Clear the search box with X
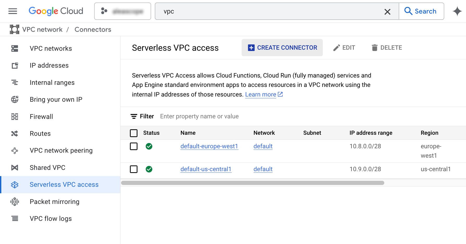 pyautogui.click(x=387, y=11)
